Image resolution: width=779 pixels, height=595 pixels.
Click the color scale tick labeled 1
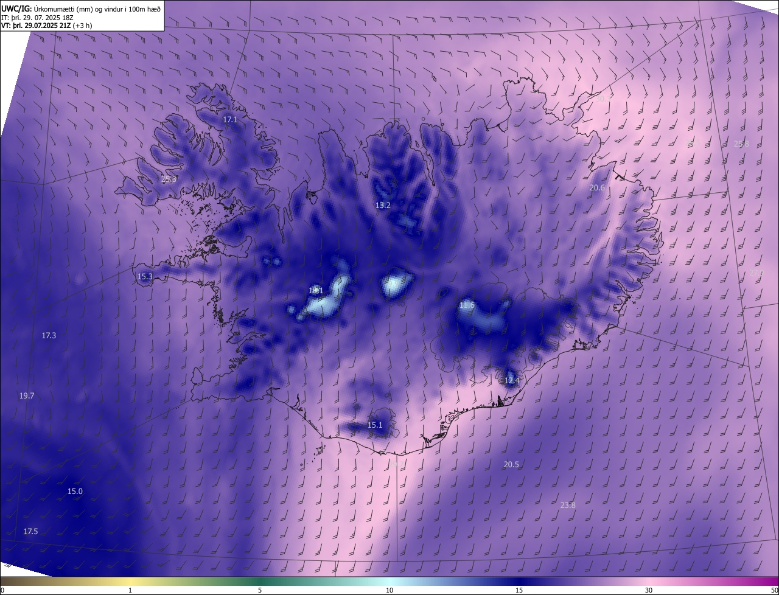tap(130, 590)
